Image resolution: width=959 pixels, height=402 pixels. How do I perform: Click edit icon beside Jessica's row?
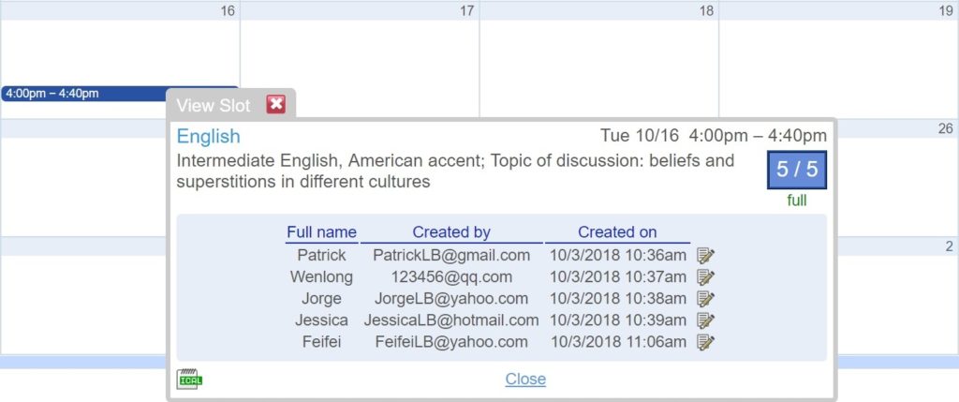tap(705, 320)
